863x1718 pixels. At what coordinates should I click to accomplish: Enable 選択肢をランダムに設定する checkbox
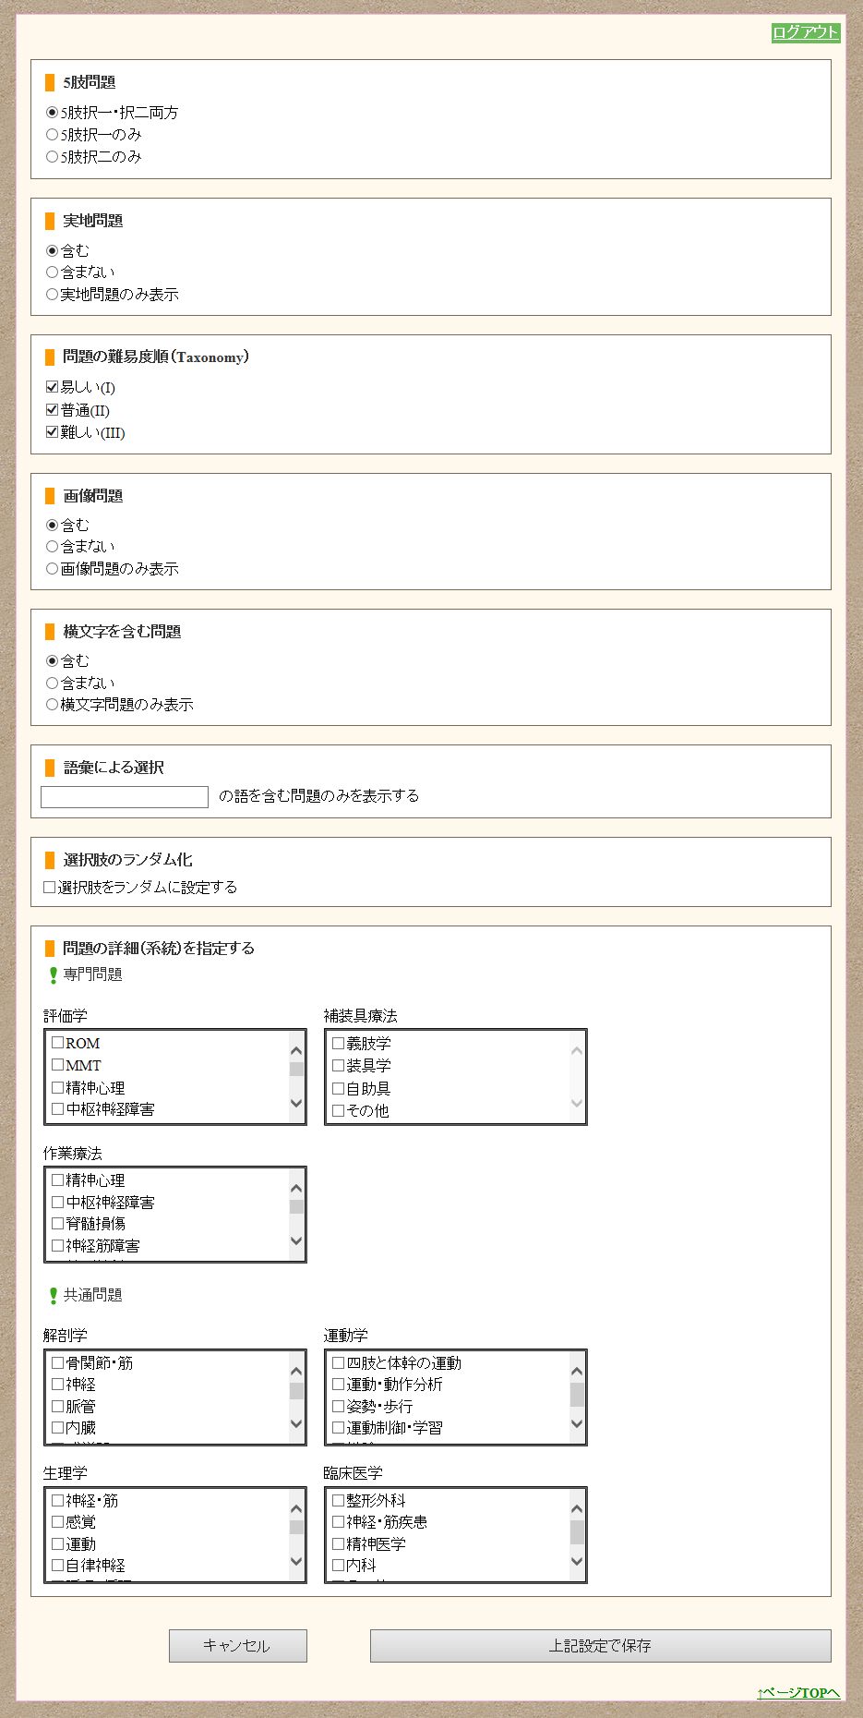point(50,888)
